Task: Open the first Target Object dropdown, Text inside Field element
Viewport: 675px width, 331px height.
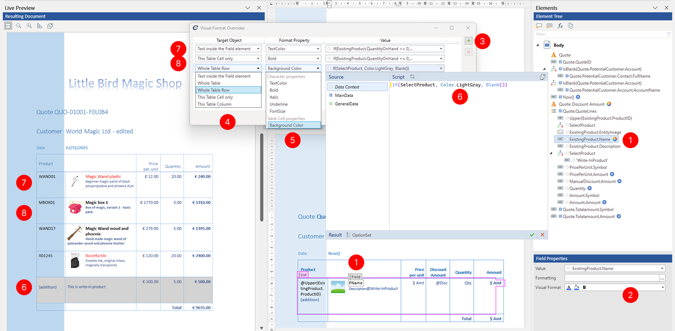Action: pos(229,49)
